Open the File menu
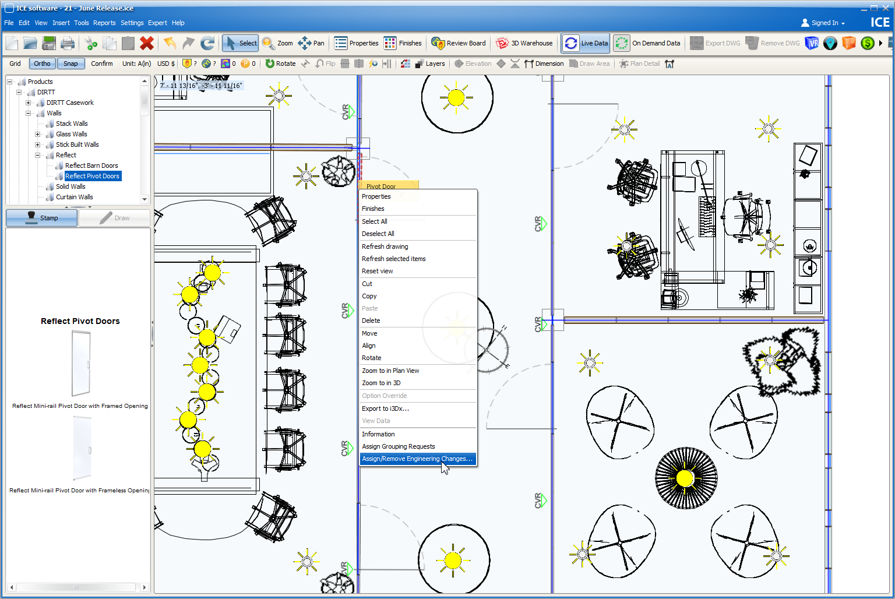Image resolution: width=895 pixels, height=599 pixels. click(x=9, y=23)
